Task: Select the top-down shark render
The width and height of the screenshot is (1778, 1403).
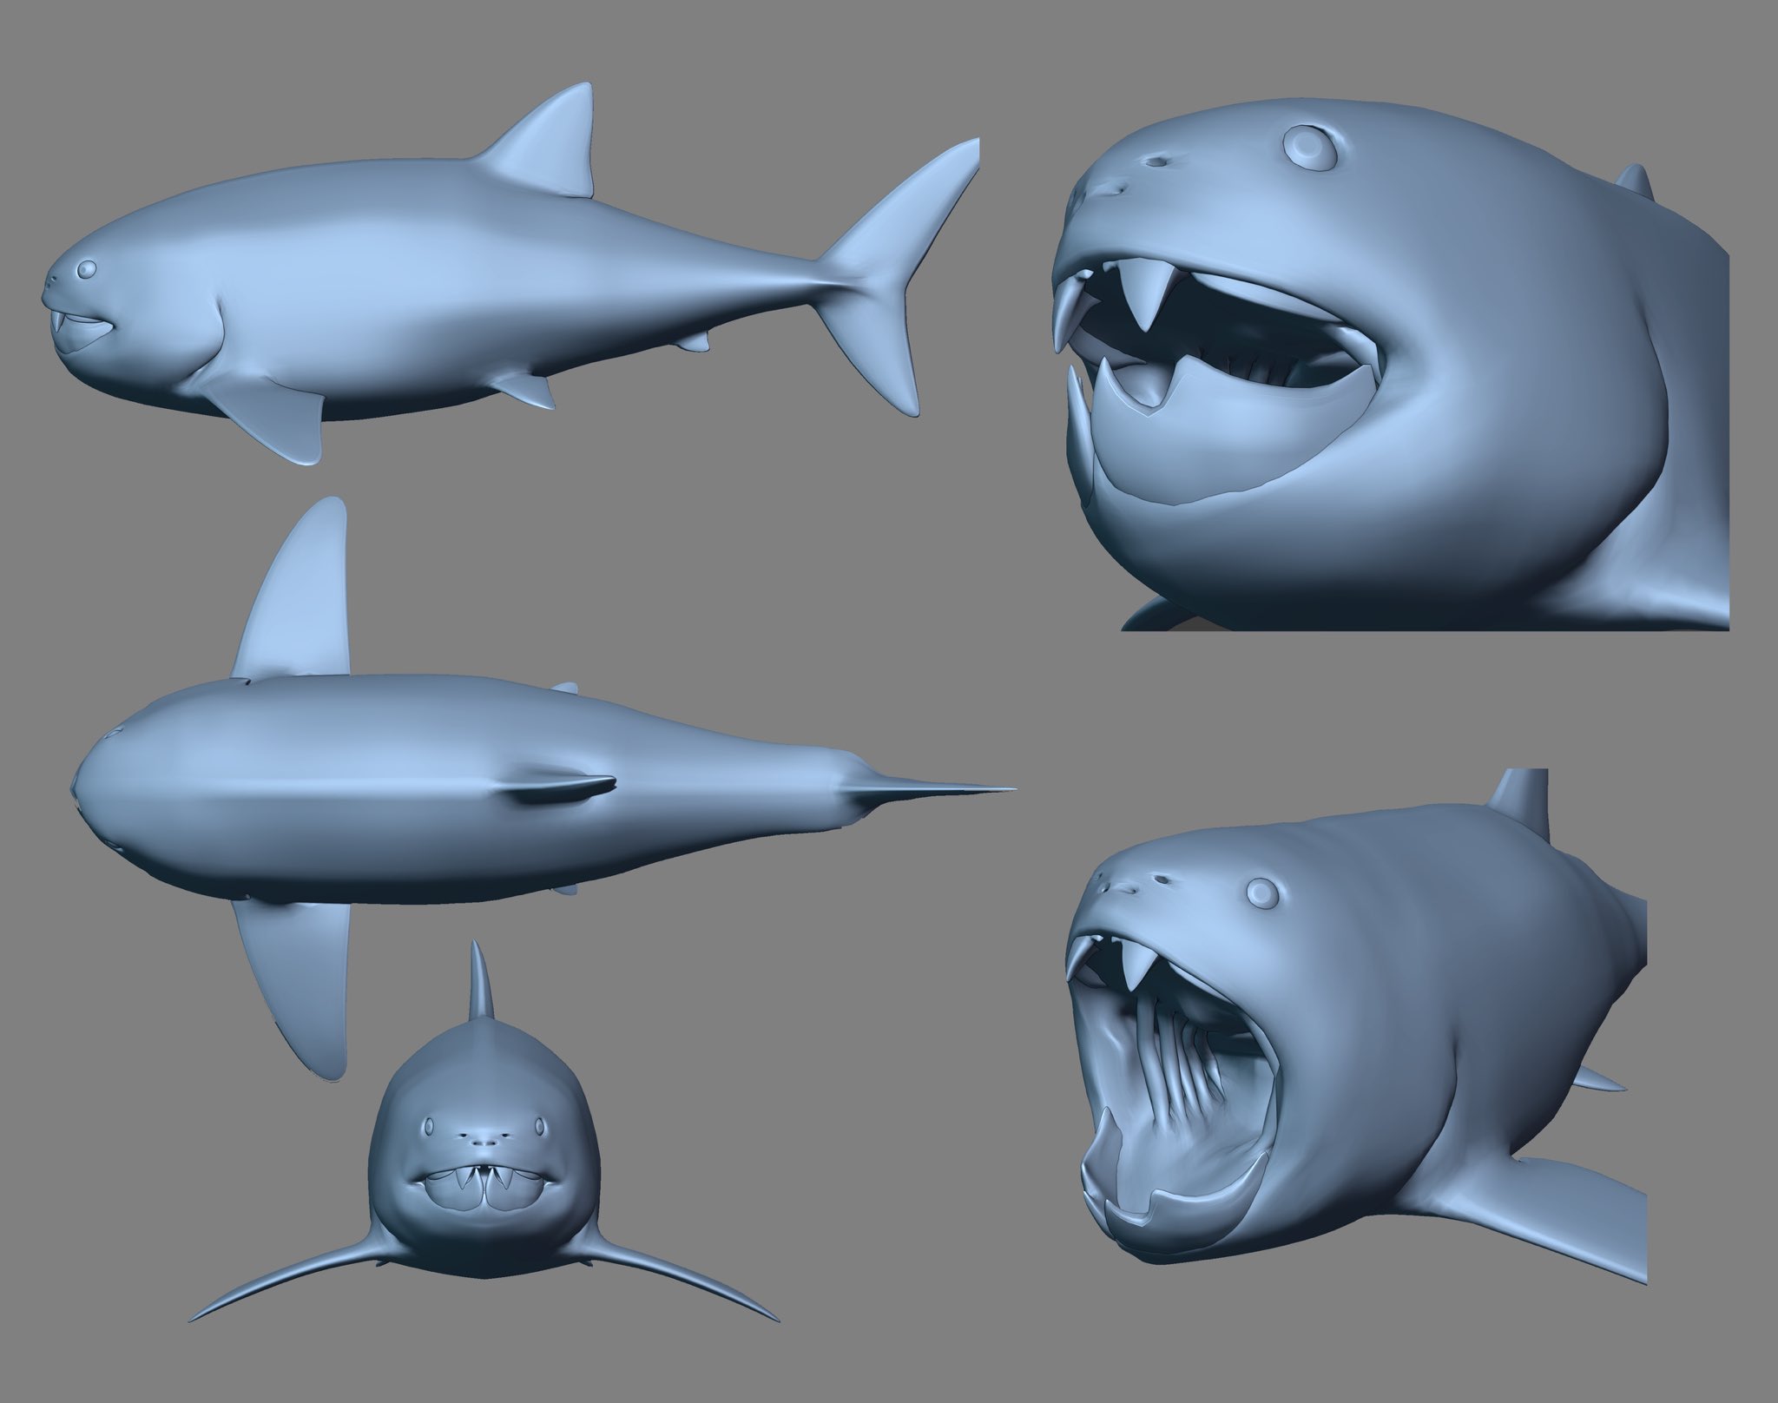Action: (543, 788)
